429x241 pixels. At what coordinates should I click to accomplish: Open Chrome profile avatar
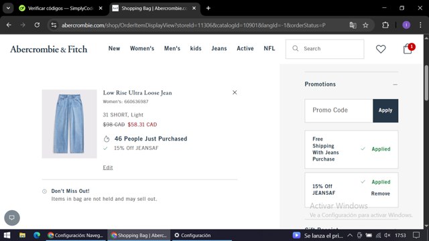click(x=406, y=25)
